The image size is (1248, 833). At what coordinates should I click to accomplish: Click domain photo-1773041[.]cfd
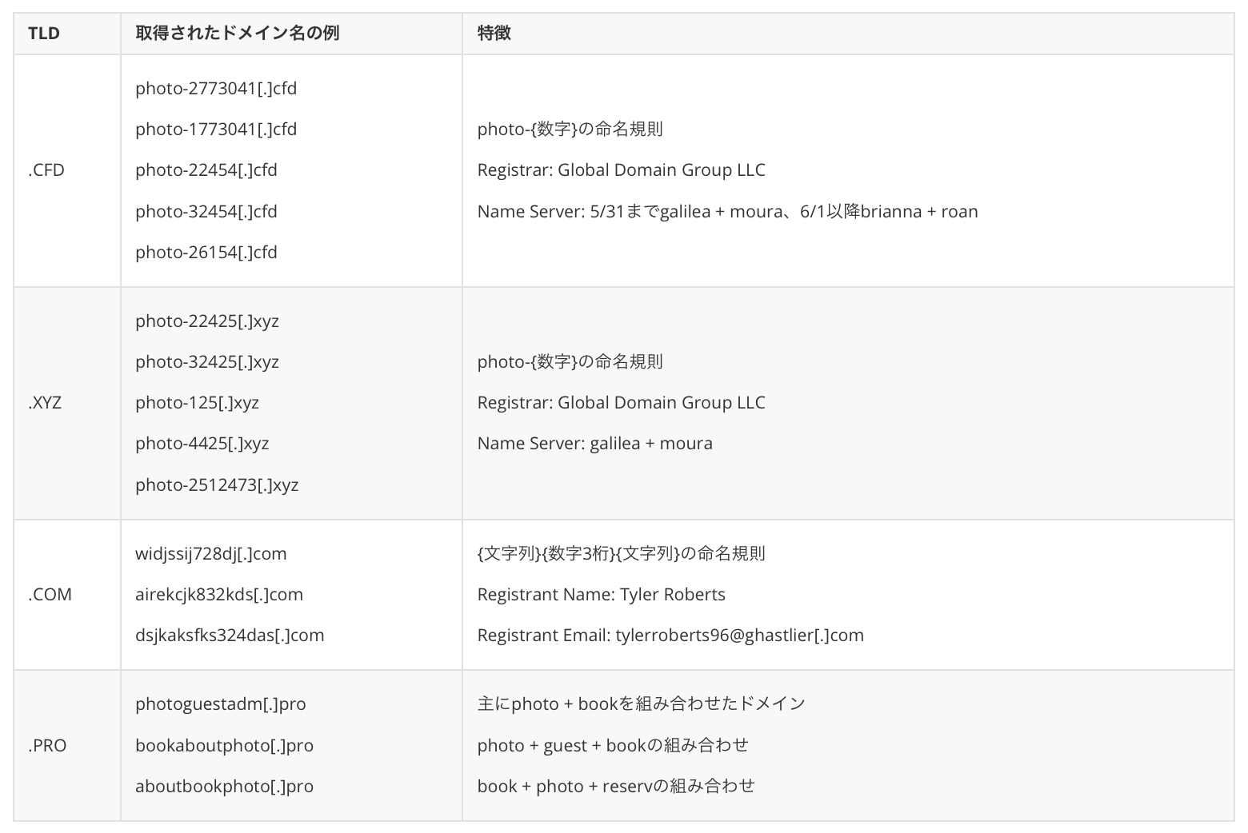(216, 130)
